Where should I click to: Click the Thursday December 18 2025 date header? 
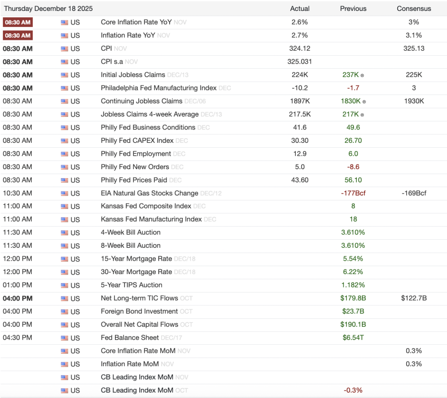(x=48, y=8)
